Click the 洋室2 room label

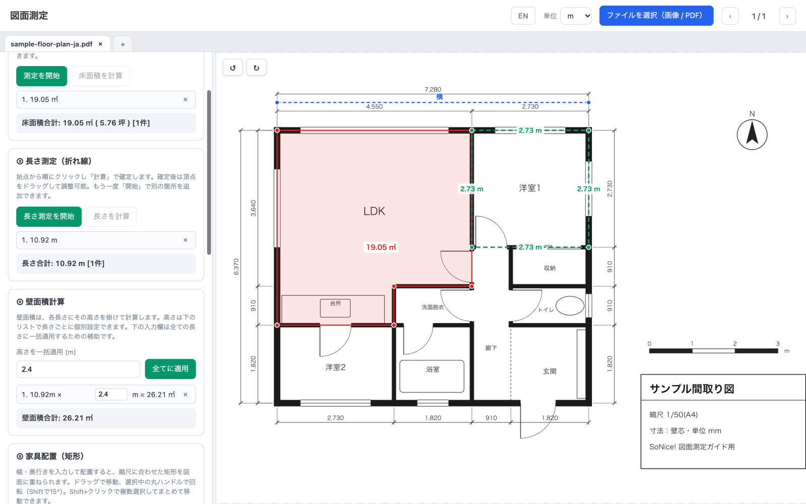coord(335,367)
